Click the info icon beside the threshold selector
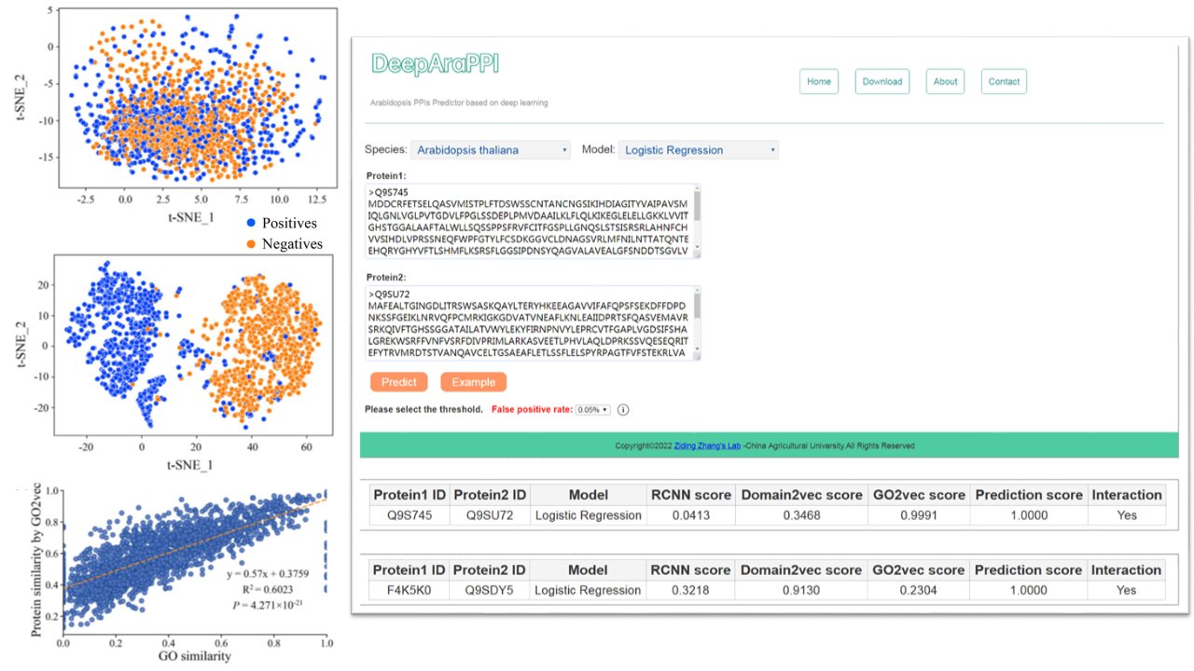The height and width of the screenshot is (671, 1194). click(621, 409)
